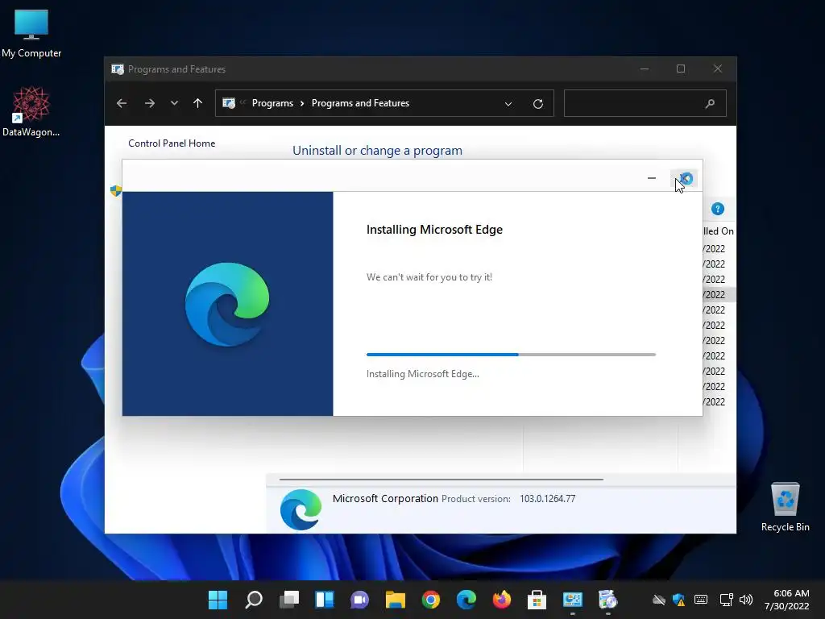The width and height of the screenshot is (825, 619).
Task: Click the OneDrive tray icon
Action: [659, 600]
